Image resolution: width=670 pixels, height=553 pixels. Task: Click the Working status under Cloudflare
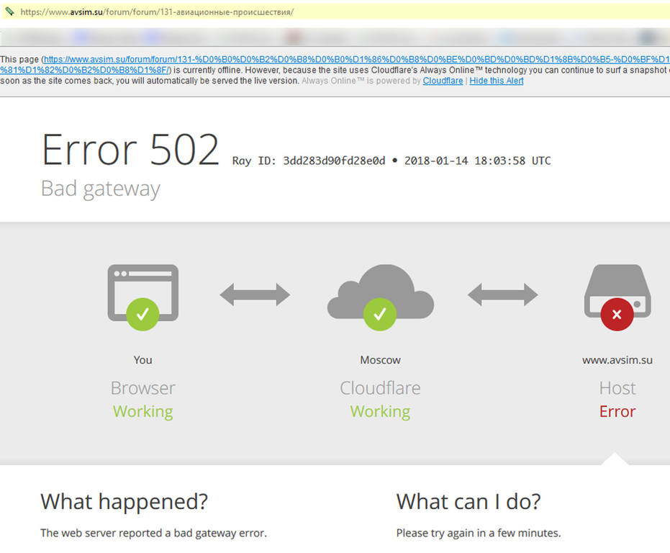point(380,412)
